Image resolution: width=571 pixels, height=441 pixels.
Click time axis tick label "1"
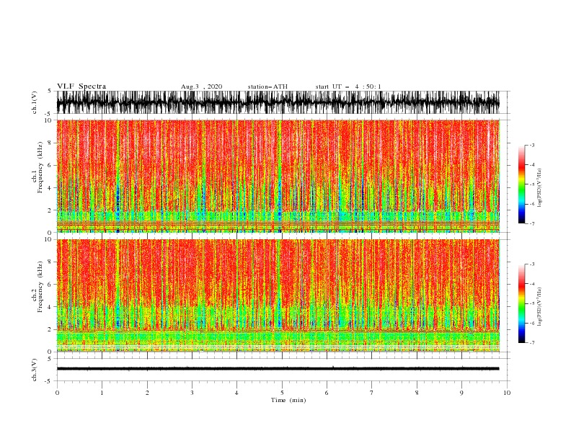pyautogui.click(x=102, y=393)
